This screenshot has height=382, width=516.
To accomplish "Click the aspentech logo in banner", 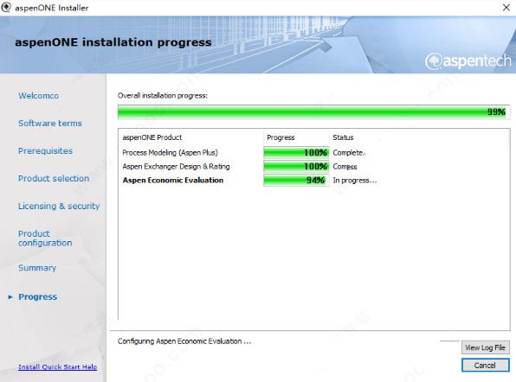I will pos(468,60).
